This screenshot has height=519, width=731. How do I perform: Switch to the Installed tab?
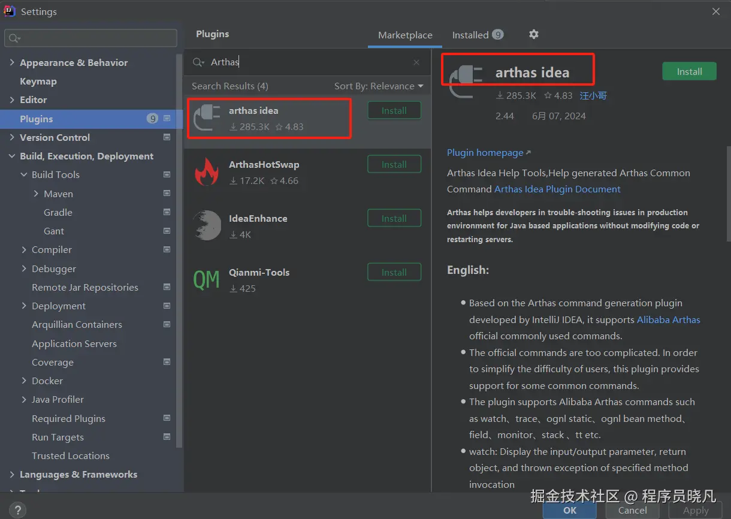(478, 35)
